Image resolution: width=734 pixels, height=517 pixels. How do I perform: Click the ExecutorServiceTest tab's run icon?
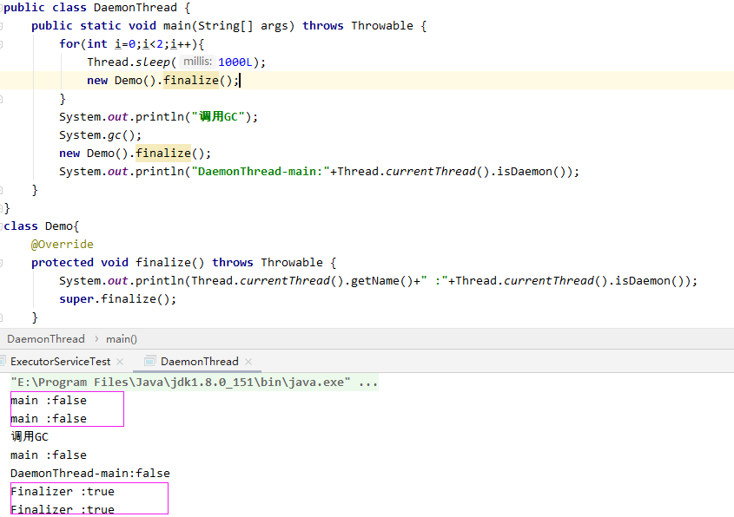(x=3, y=361)
